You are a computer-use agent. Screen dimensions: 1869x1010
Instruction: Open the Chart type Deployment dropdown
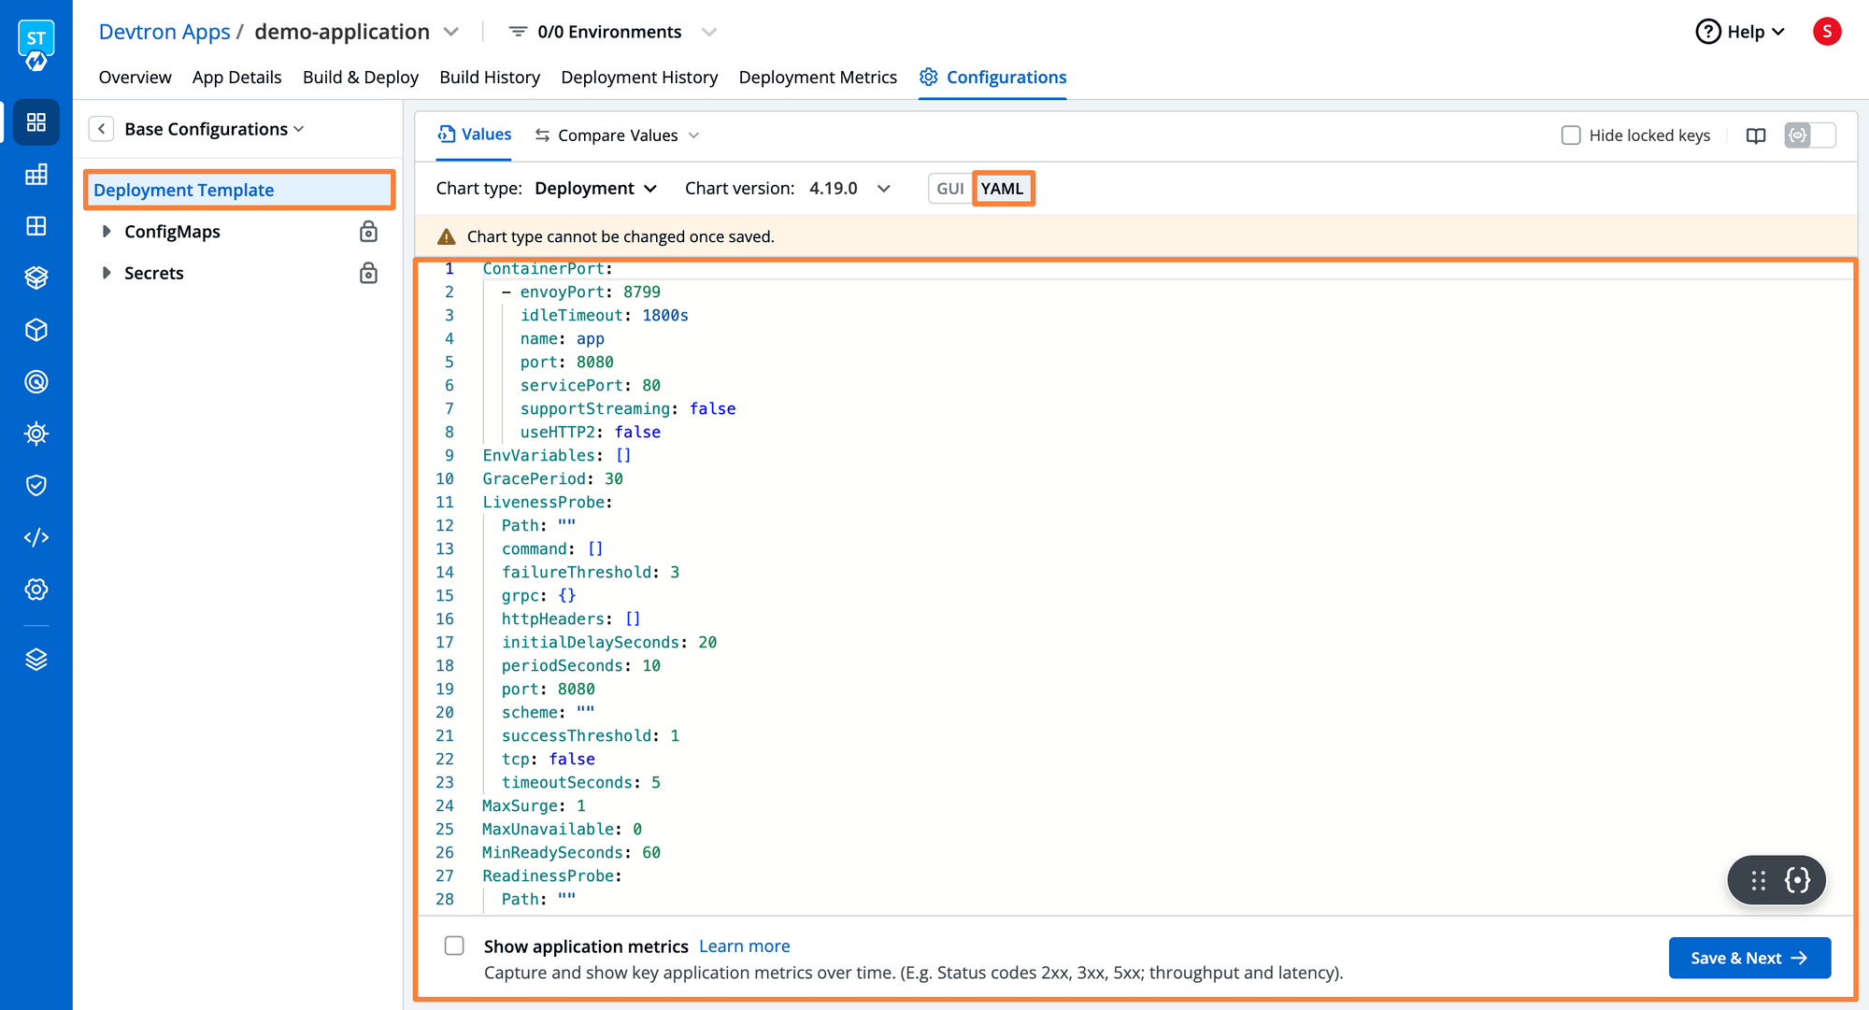tap(595, 189)
